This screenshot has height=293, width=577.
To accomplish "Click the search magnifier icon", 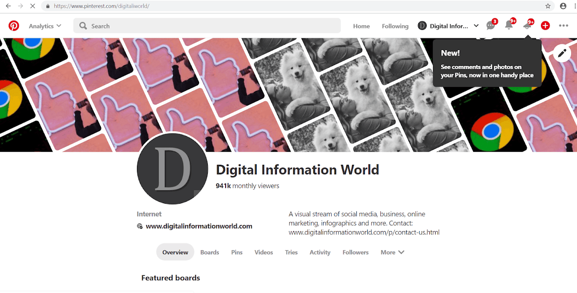I will [x=83, y=26].
